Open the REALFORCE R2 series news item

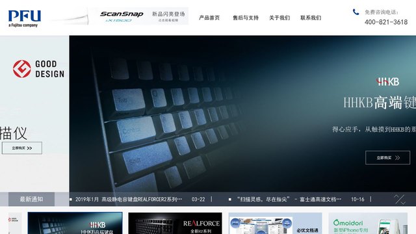129,200
